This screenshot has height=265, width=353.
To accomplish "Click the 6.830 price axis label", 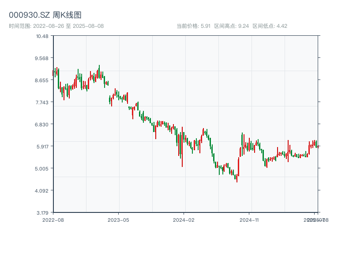I will click(42, 124).
